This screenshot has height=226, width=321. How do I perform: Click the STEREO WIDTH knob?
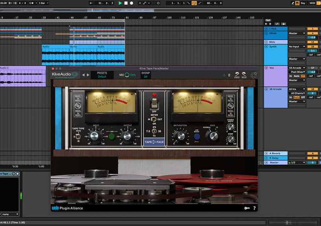pyautogui.click(x=231, y=127)
